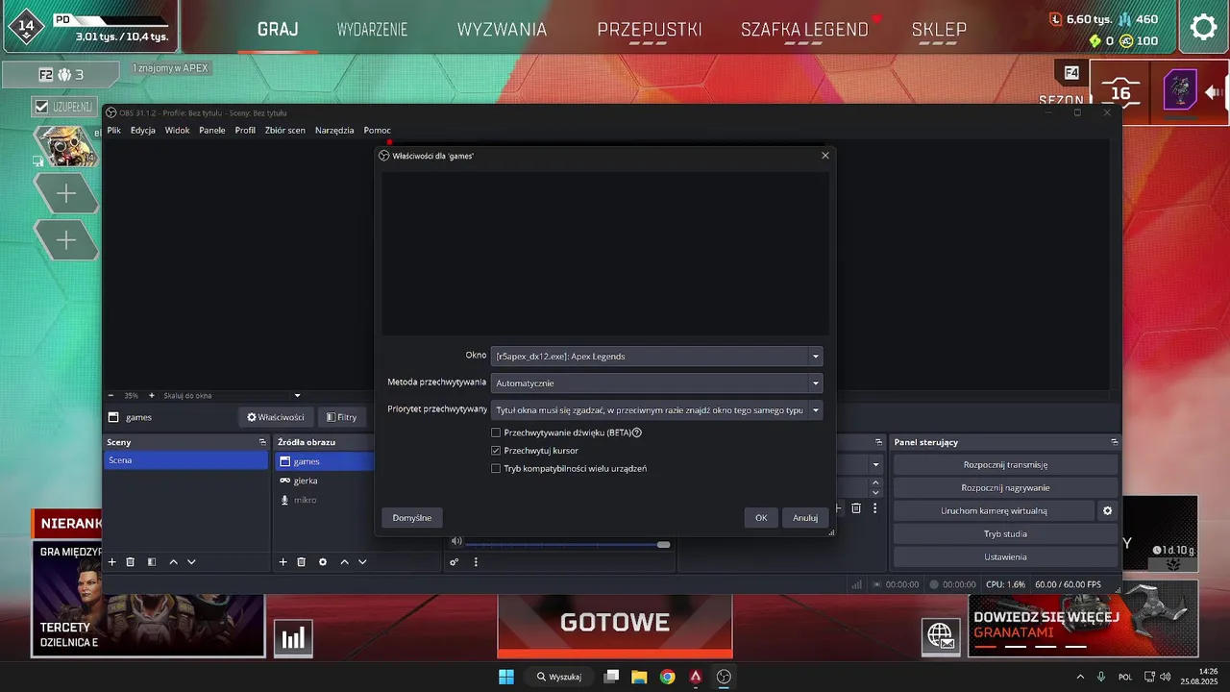Toggle UZUPEŁNIJ checkbox in Apex lobby
Viewport: 1230px width, 692px height.
(41, 107)
